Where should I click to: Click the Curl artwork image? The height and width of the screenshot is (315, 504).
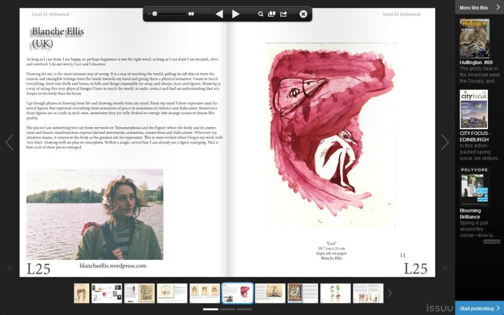point(331,135)
